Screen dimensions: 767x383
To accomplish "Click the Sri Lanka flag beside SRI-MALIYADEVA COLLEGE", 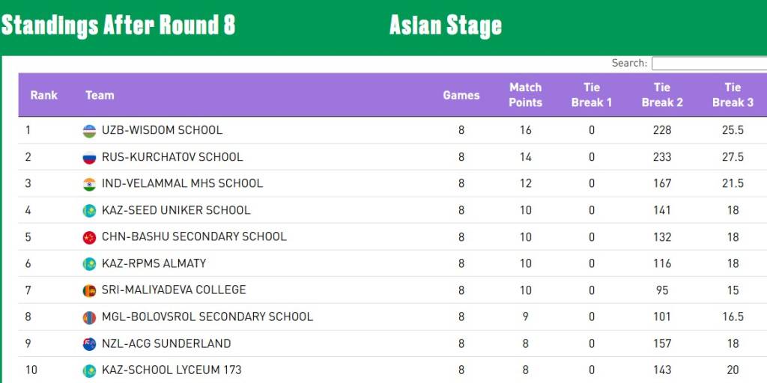I will click(x=89, y=290).
